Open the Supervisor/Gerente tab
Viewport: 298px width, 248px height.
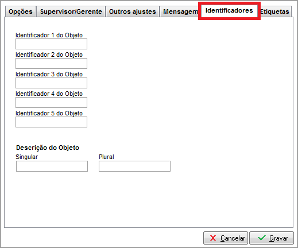[x=71, y=11]
